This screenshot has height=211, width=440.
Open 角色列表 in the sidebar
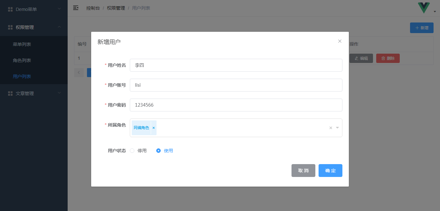click(22, 60)
